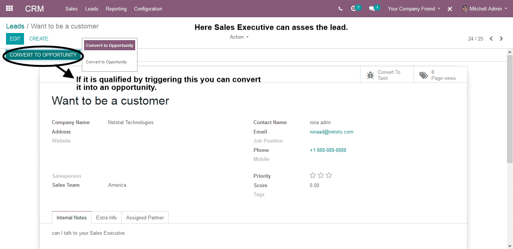Screen dimensions: 513x249
Task: Click the phone call icon in top bar
Action: [340, 9]
